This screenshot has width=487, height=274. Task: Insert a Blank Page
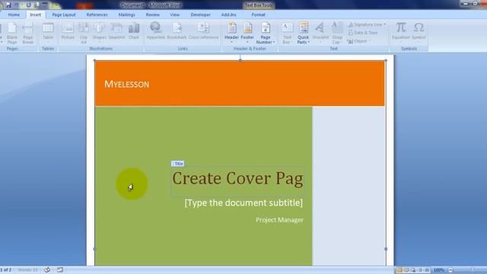point(12,33)
